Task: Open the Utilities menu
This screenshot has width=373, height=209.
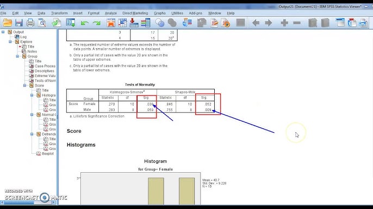Action: pyautogui.click(x=177, y=14)
